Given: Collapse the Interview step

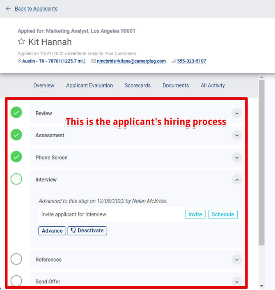Looking at the screenshot, I should (237, 180).
